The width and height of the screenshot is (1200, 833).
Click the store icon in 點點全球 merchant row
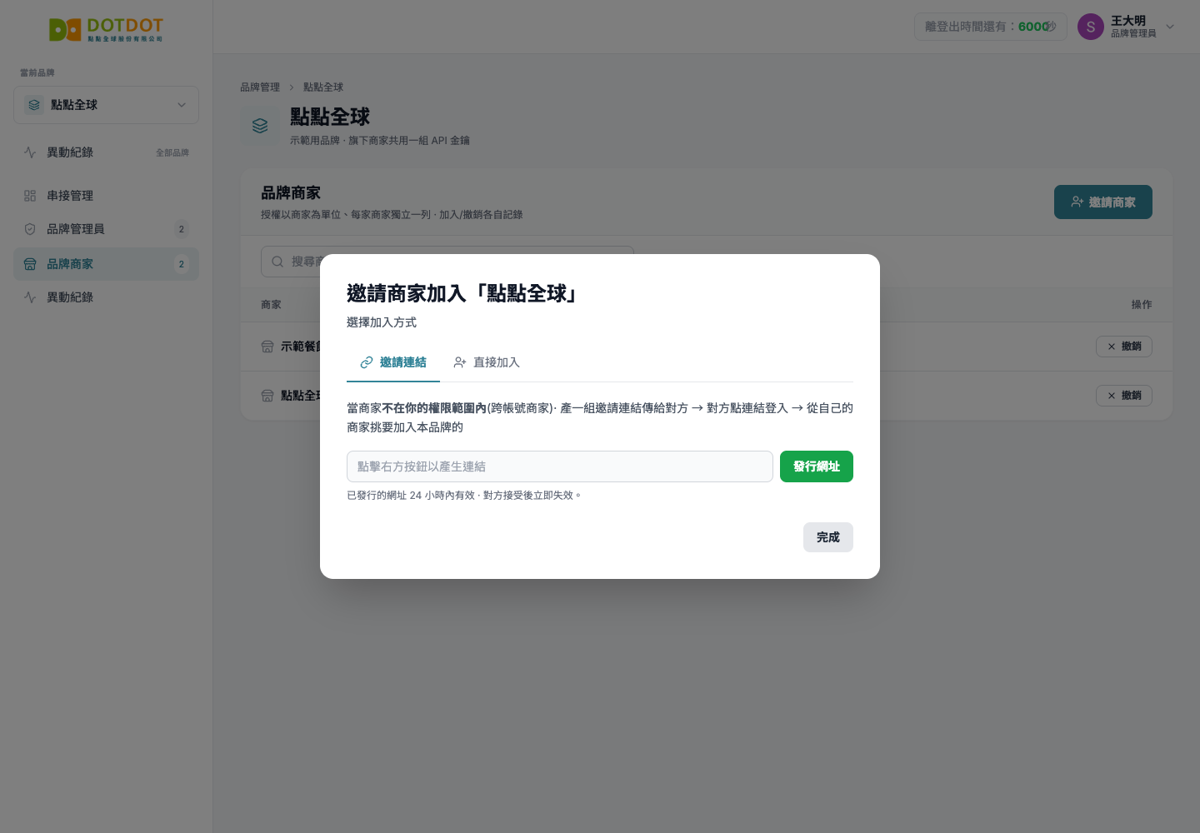coord(267,396)
